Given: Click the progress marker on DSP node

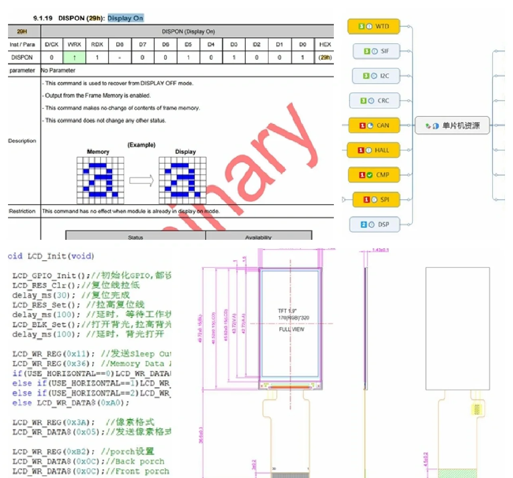Looking at the screenshot, I should pyautogui.click(x=372, y=225).
